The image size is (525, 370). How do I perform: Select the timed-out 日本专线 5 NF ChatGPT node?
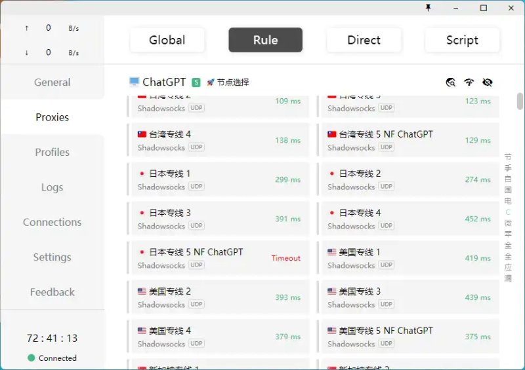click(x=219, y=258)
